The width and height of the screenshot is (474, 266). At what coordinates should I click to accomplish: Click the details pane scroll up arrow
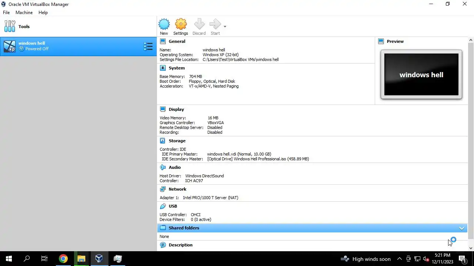coord(471,40)
